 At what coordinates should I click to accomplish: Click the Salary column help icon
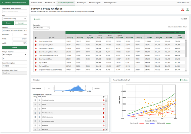point(72,38)
